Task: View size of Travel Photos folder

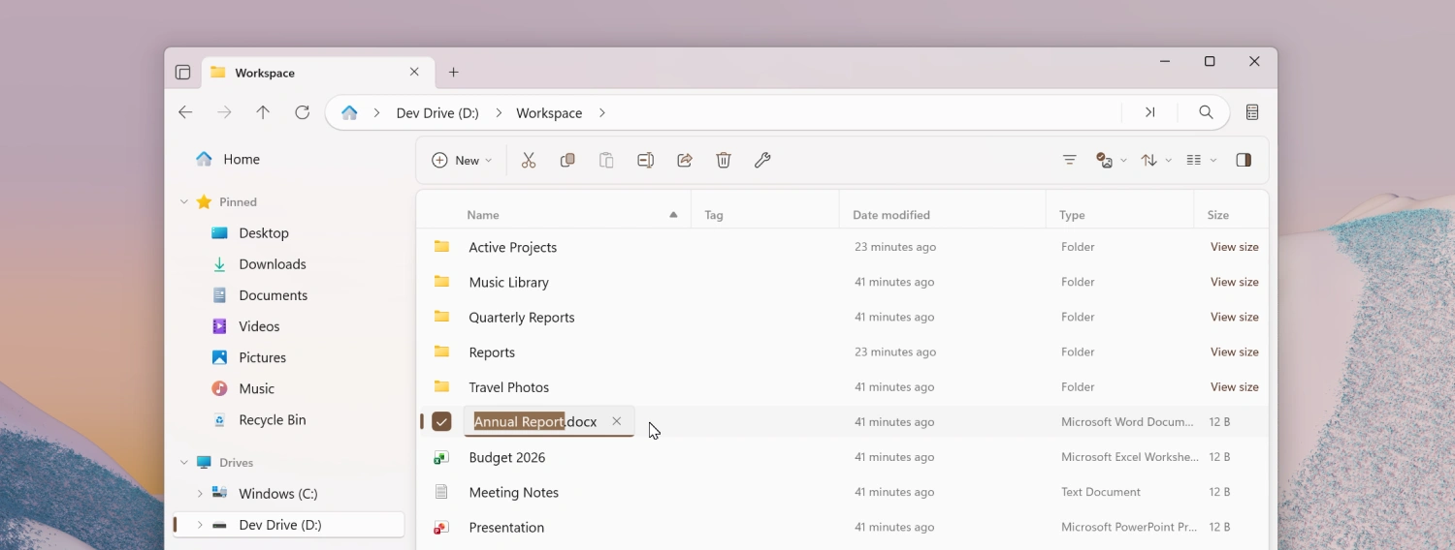Action: point(1234,386)
